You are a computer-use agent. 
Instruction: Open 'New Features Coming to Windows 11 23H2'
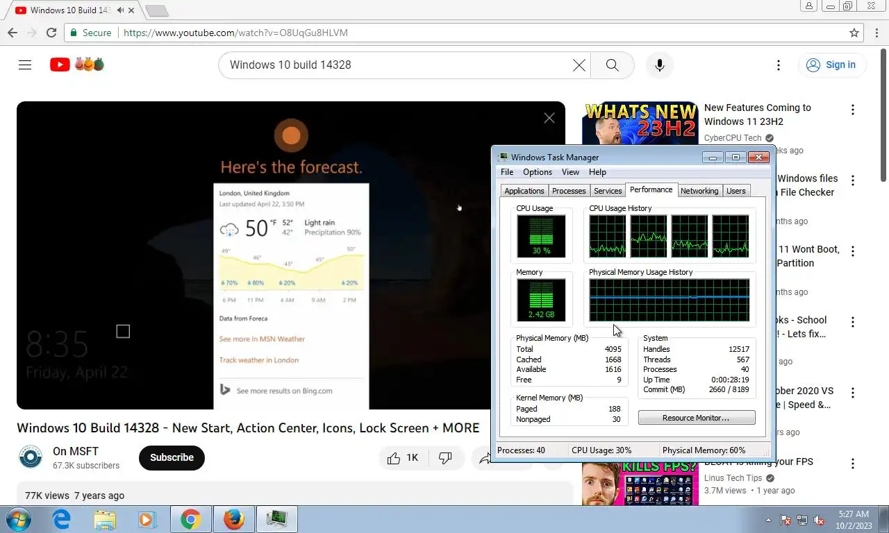[757, 115]
